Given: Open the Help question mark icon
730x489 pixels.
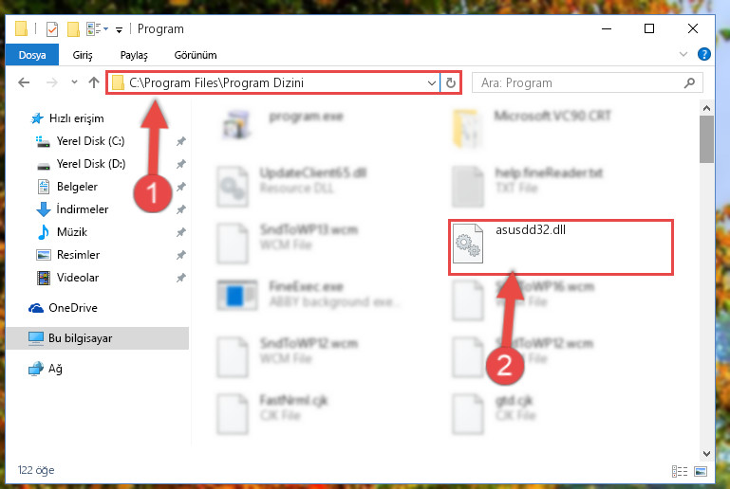Looking at the screenshot, I should pyautogui.click(x=704, y=54).
